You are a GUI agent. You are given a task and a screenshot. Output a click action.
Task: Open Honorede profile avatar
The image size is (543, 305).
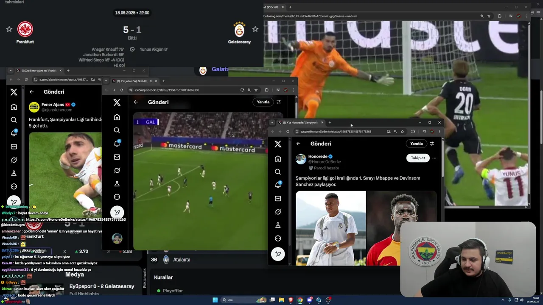pos(301,159)
